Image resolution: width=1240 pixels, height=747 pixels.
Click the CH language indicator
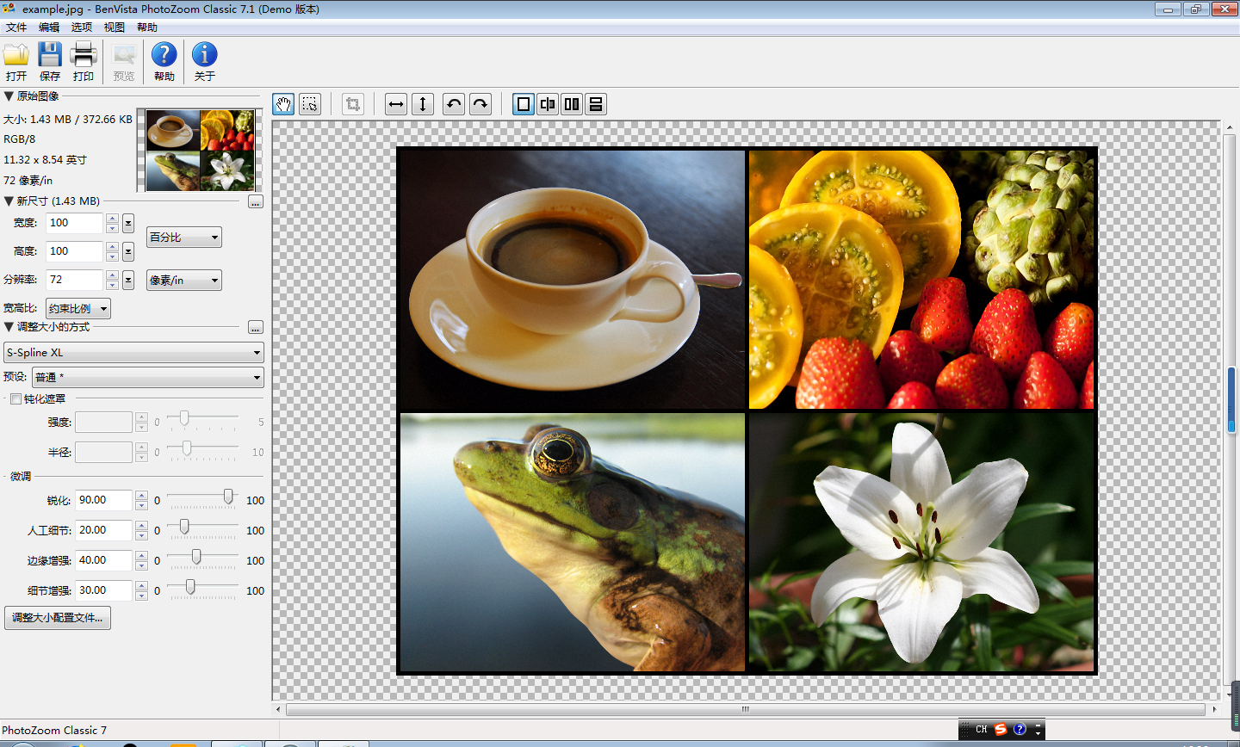982,729
